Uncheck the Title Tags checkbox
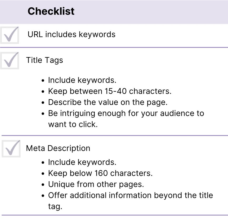Image resolution: width=228 pixels, height=223 pixels. point(10,60)
